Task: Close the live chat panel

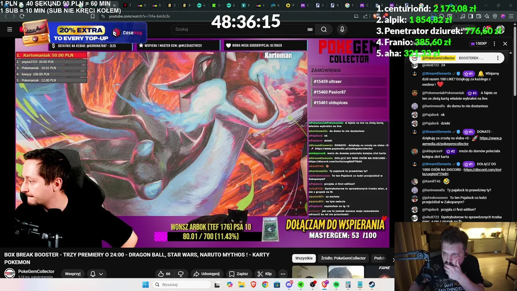Action: pyautogui.click(x=505, y=43)
